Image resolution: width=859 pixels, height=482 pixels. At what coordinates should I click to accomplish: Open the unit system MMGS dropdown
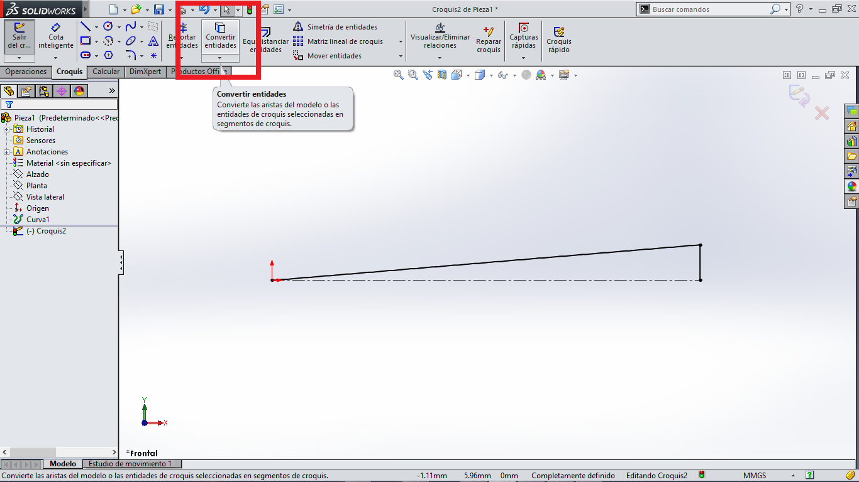point(793,476)
